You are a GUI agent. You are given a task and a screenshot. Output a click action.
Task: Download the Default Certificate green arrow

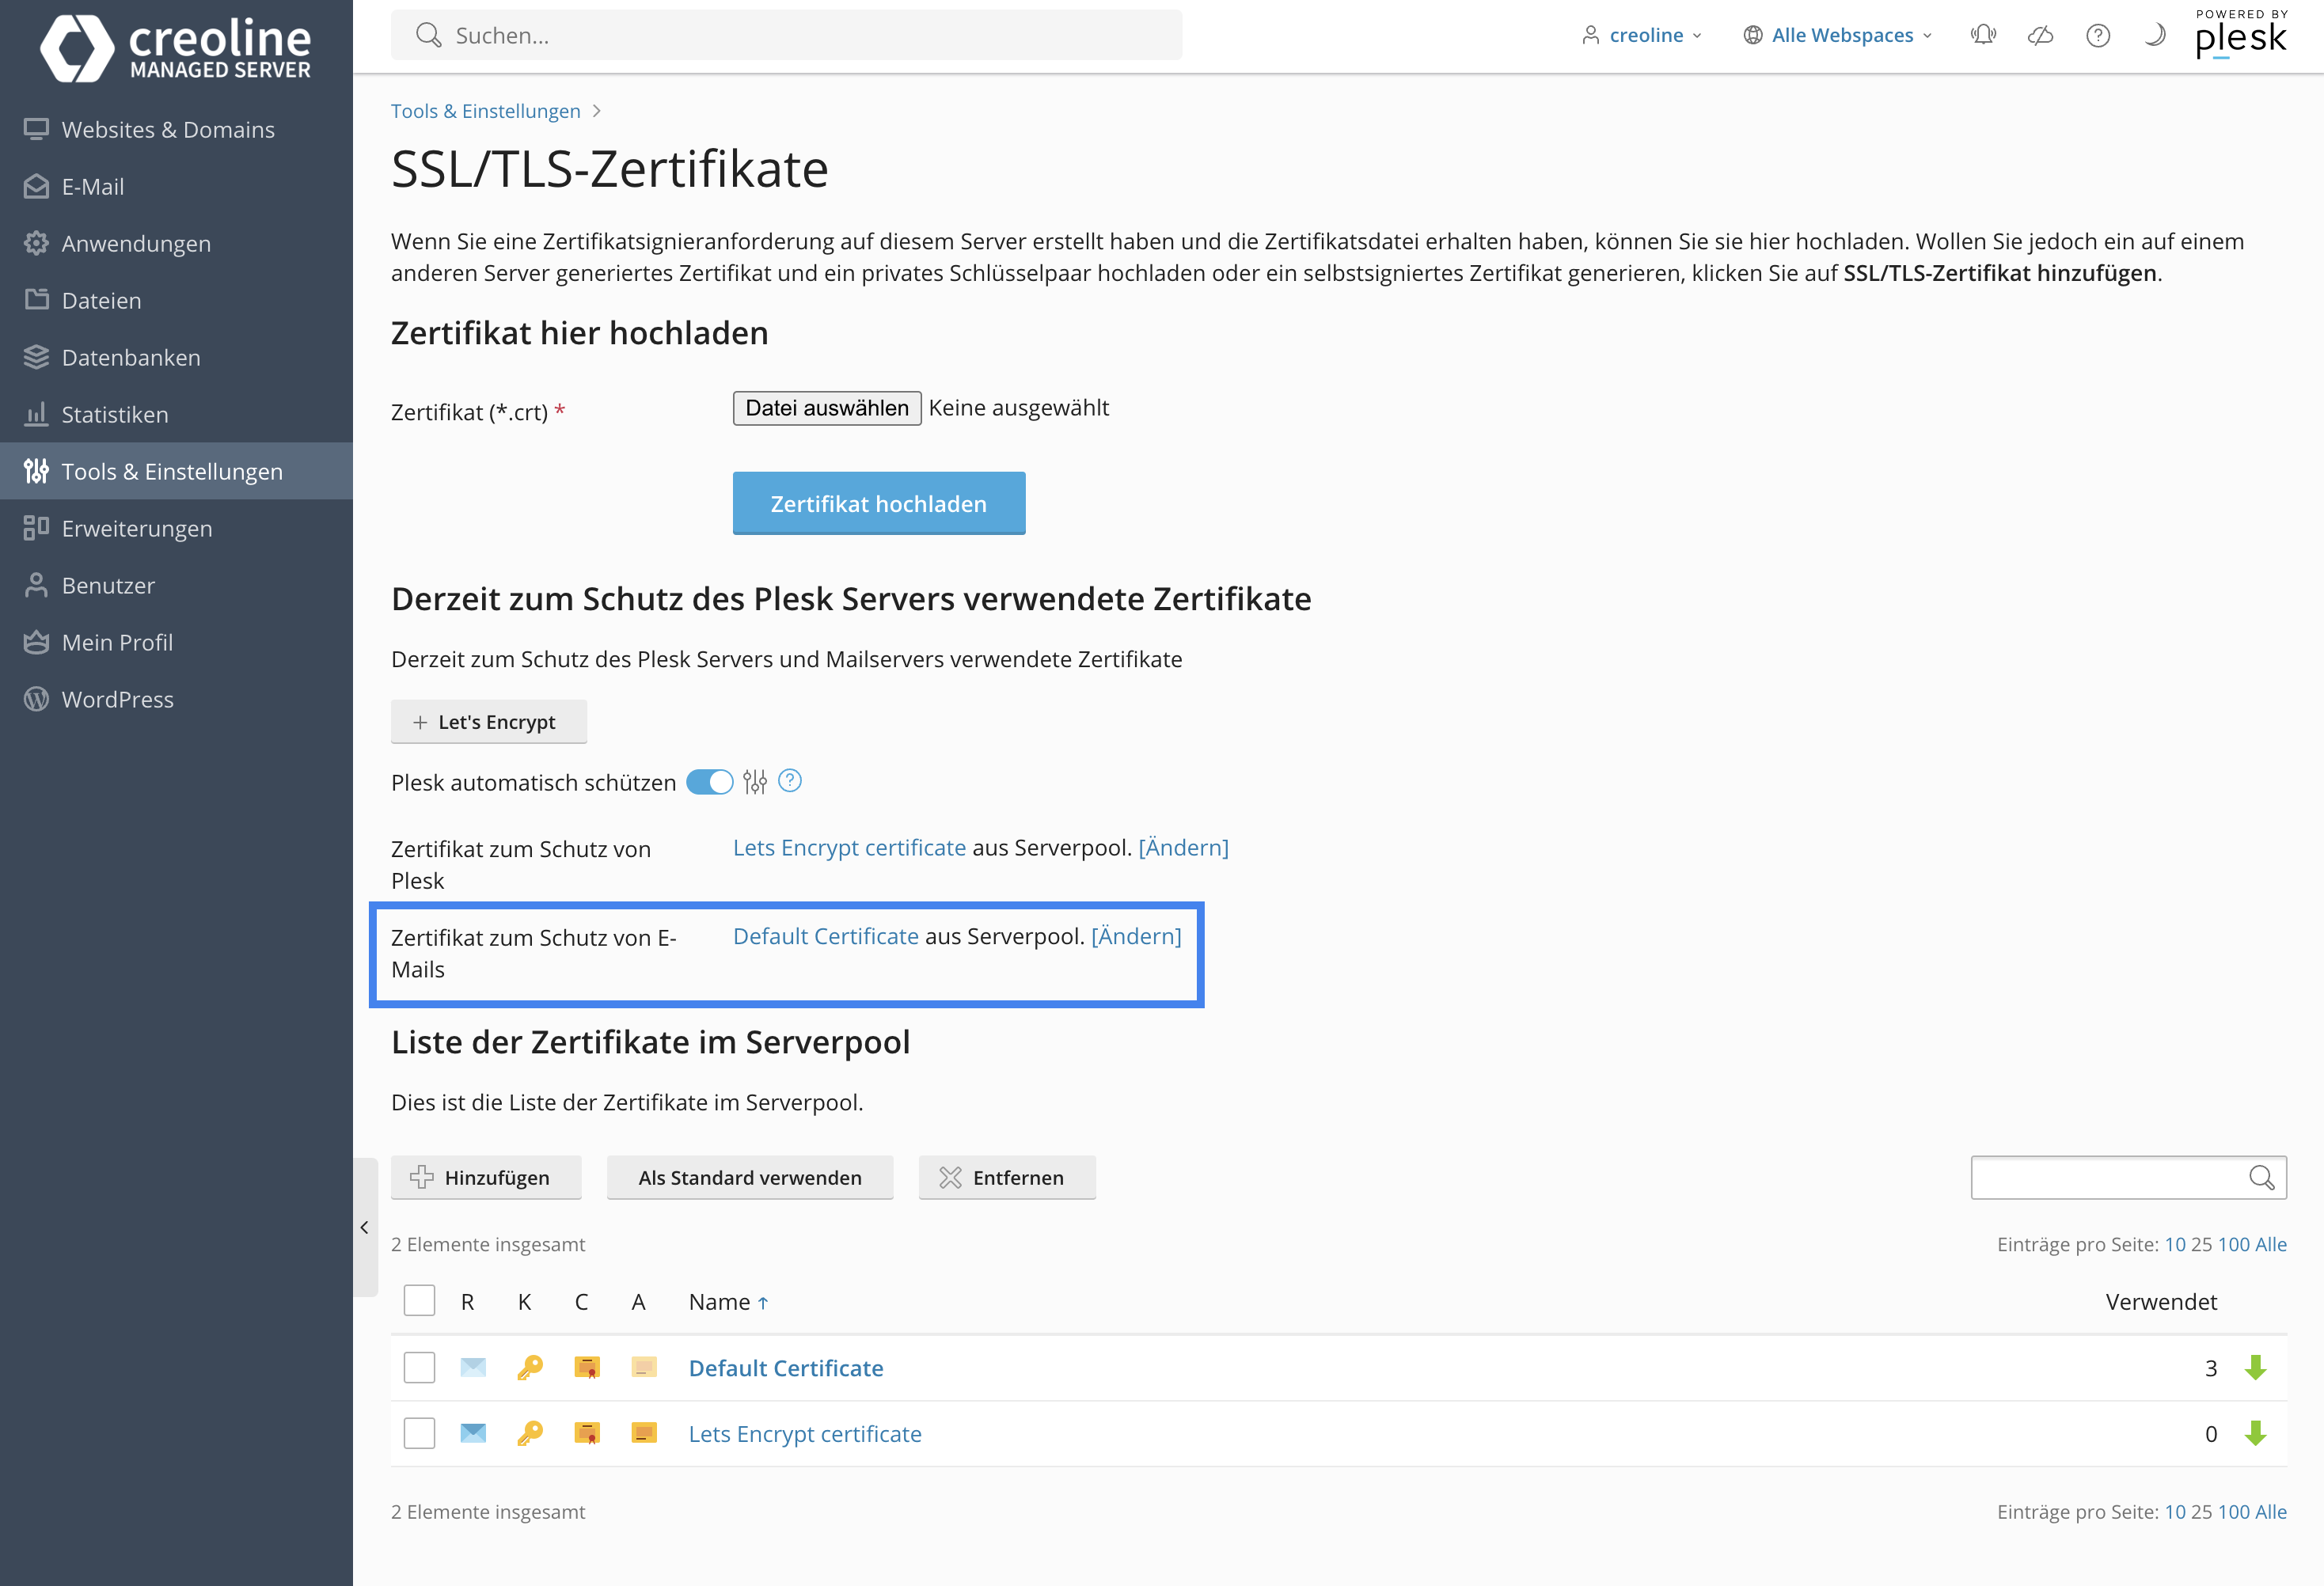pos(2255,1367)
